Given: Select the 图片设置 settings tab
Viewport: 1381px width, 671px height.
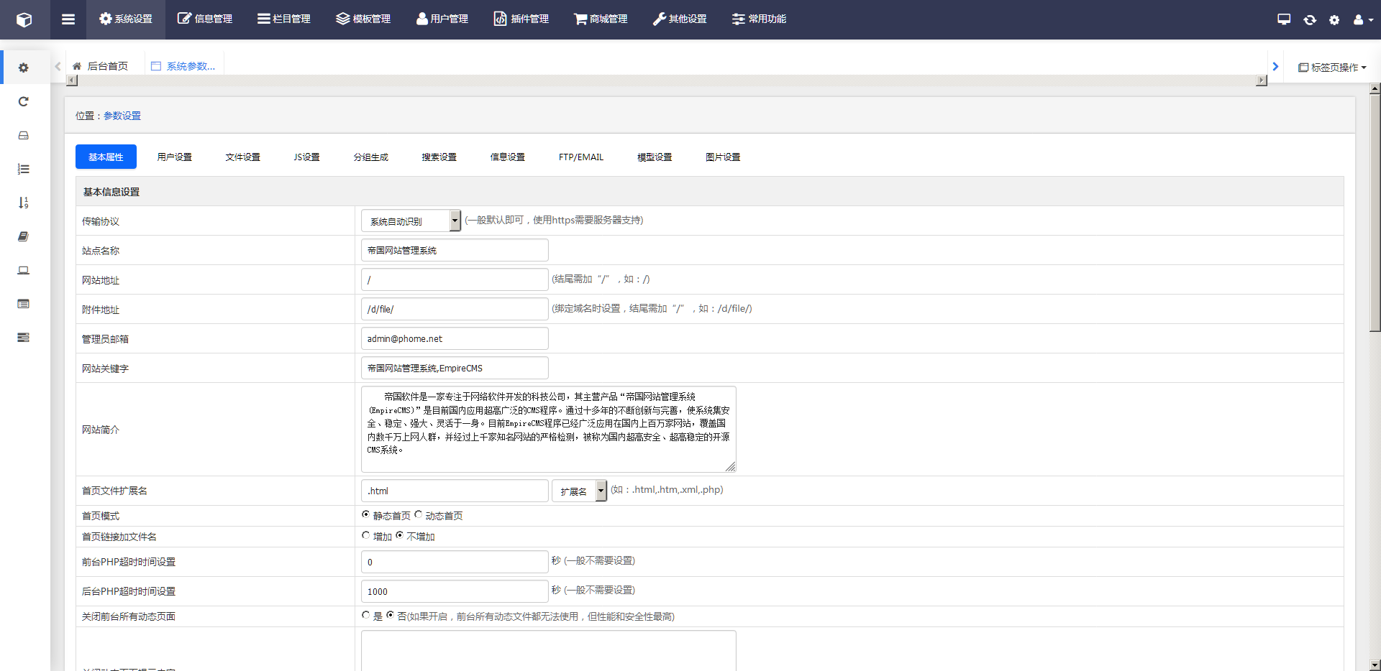Looking at the screenshot, I should [723, 157].
